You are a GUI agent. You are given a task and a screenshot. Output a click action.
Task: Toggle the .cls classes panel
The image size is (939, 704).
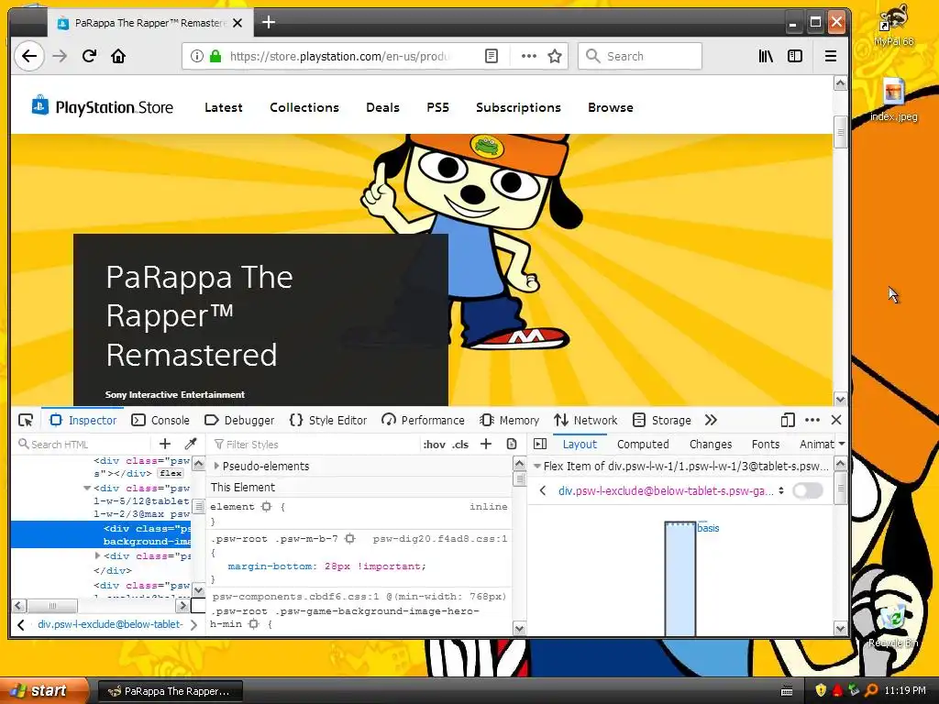coord(460,445)
